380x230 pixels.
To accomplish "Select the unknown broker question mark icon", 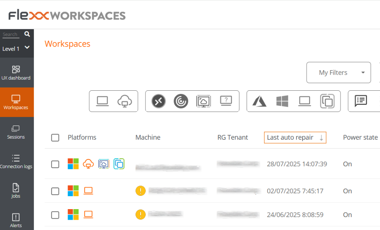I will [226, 101].
